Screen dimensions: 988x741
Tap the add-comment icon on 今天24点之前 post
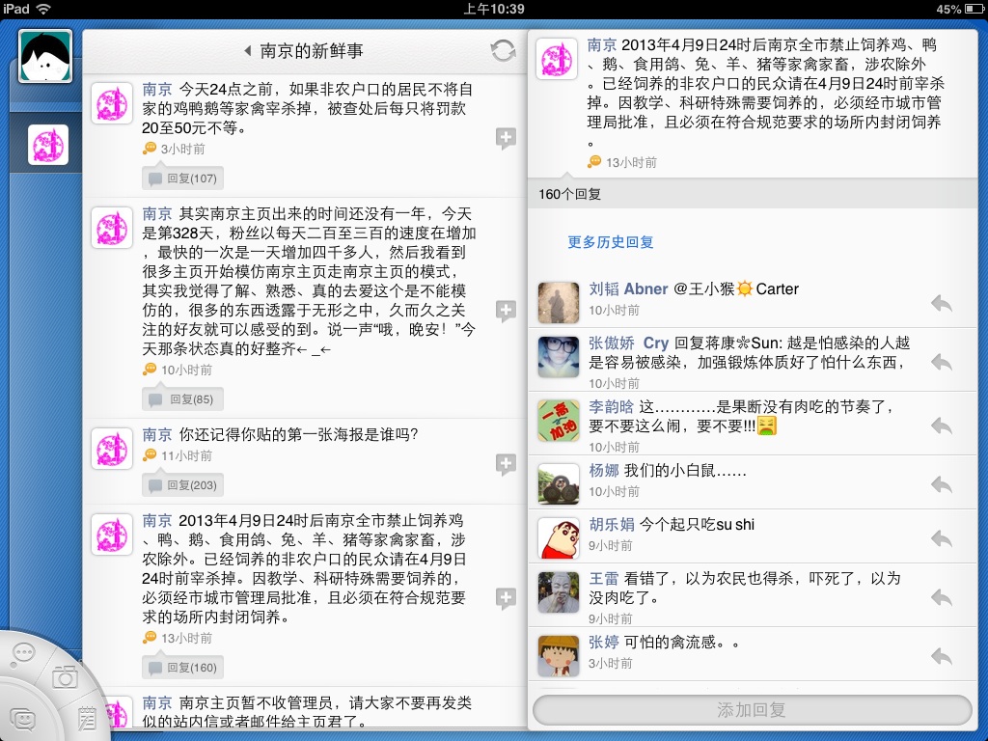[x=506, y=138]
